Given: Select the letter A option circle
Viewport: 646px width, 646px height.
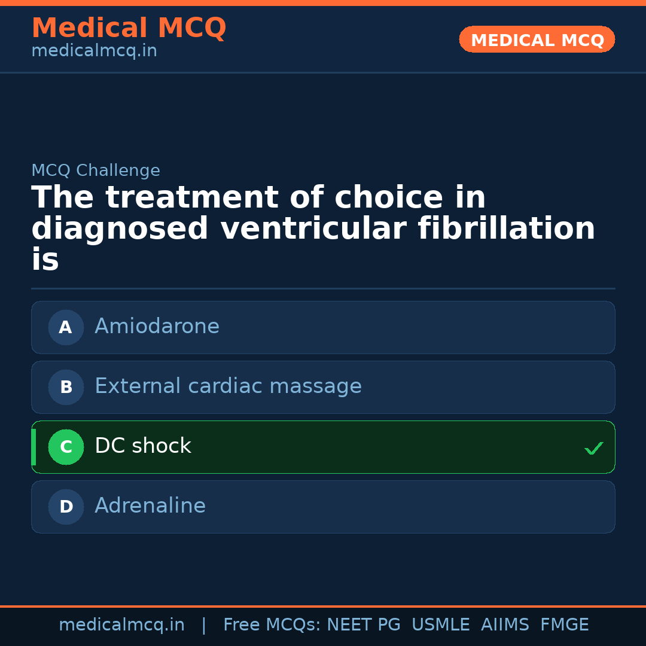Looking at the screenshot, I should tap(66, 327).
